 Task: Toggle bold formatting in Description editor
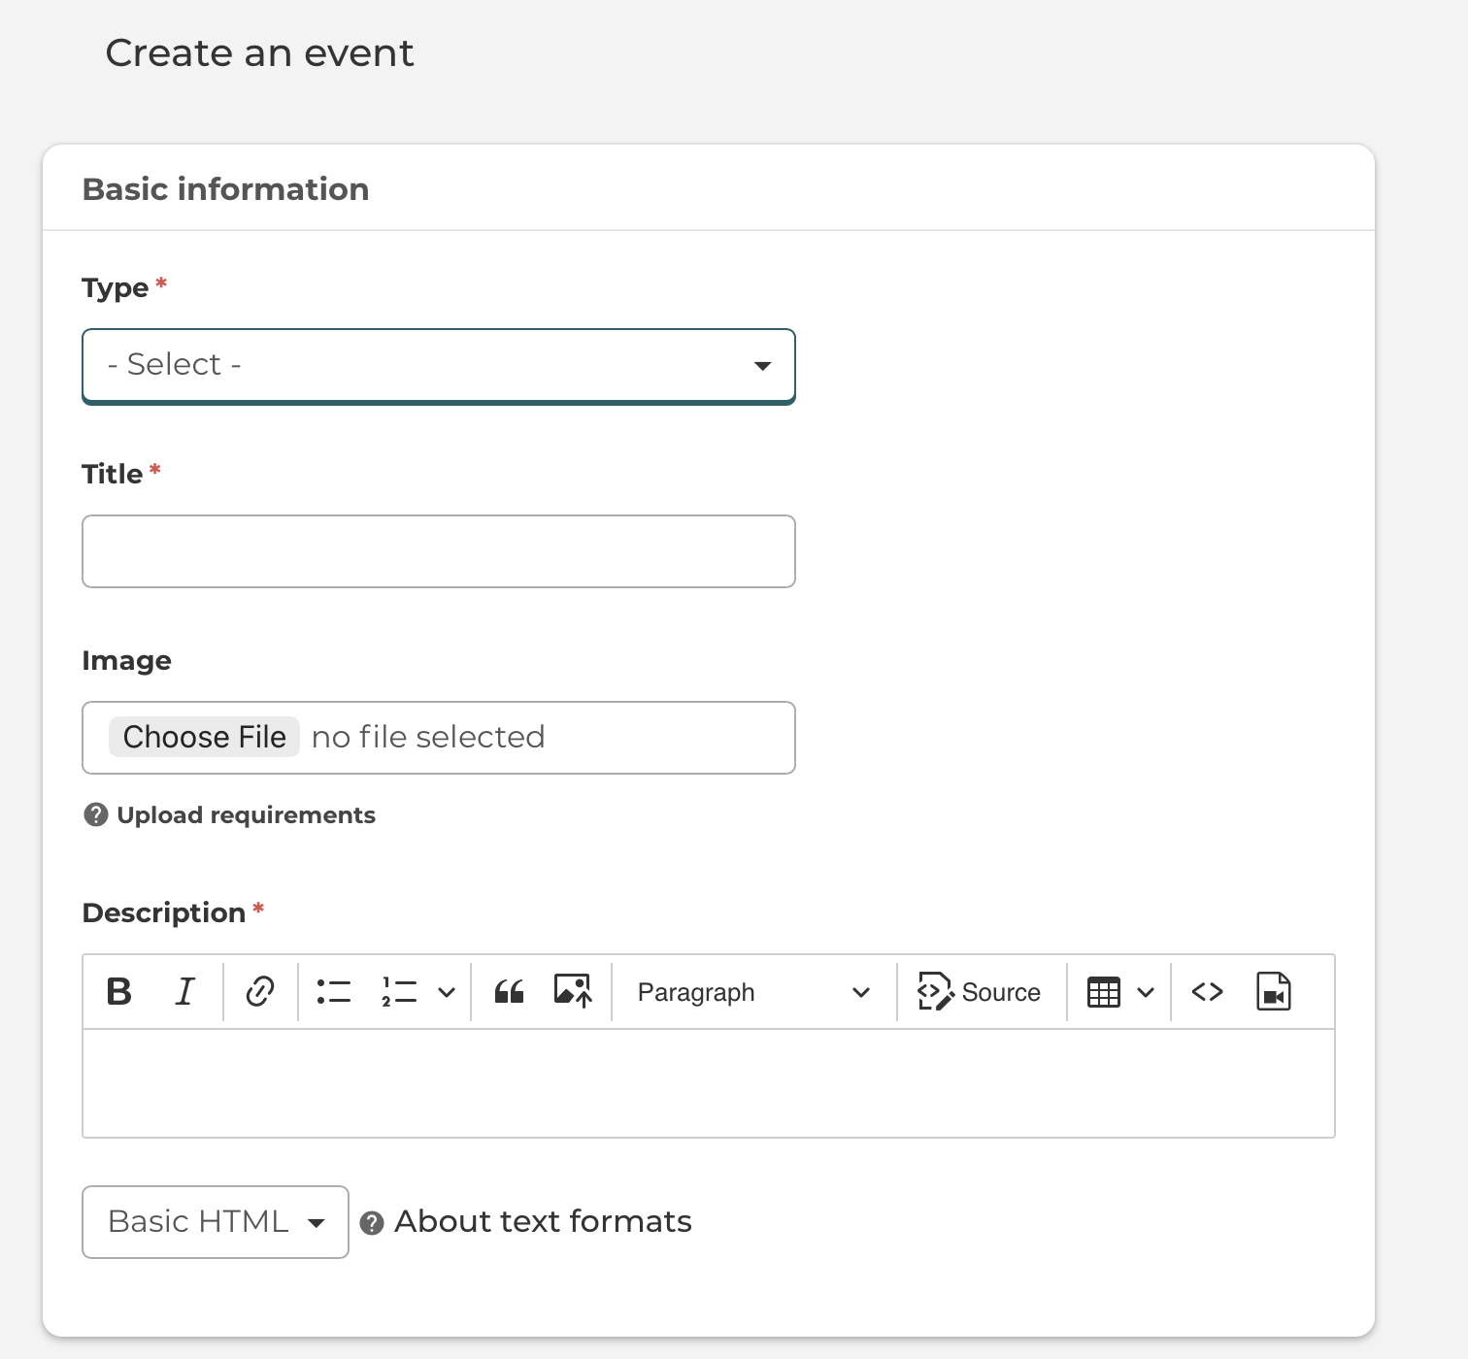119,992
